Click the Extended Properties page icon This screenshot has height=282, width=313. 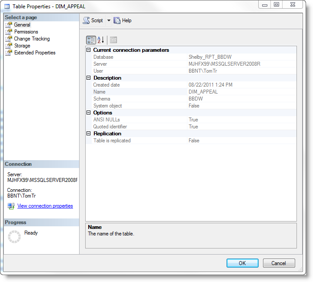coord(9,53)
